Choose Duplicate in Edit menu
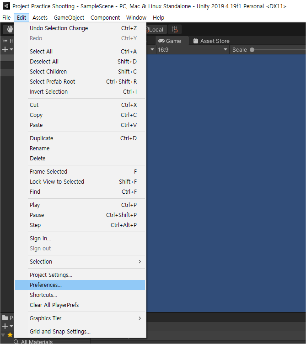The height and width of the screenshot is (344, 306). [x=80, y=138]
